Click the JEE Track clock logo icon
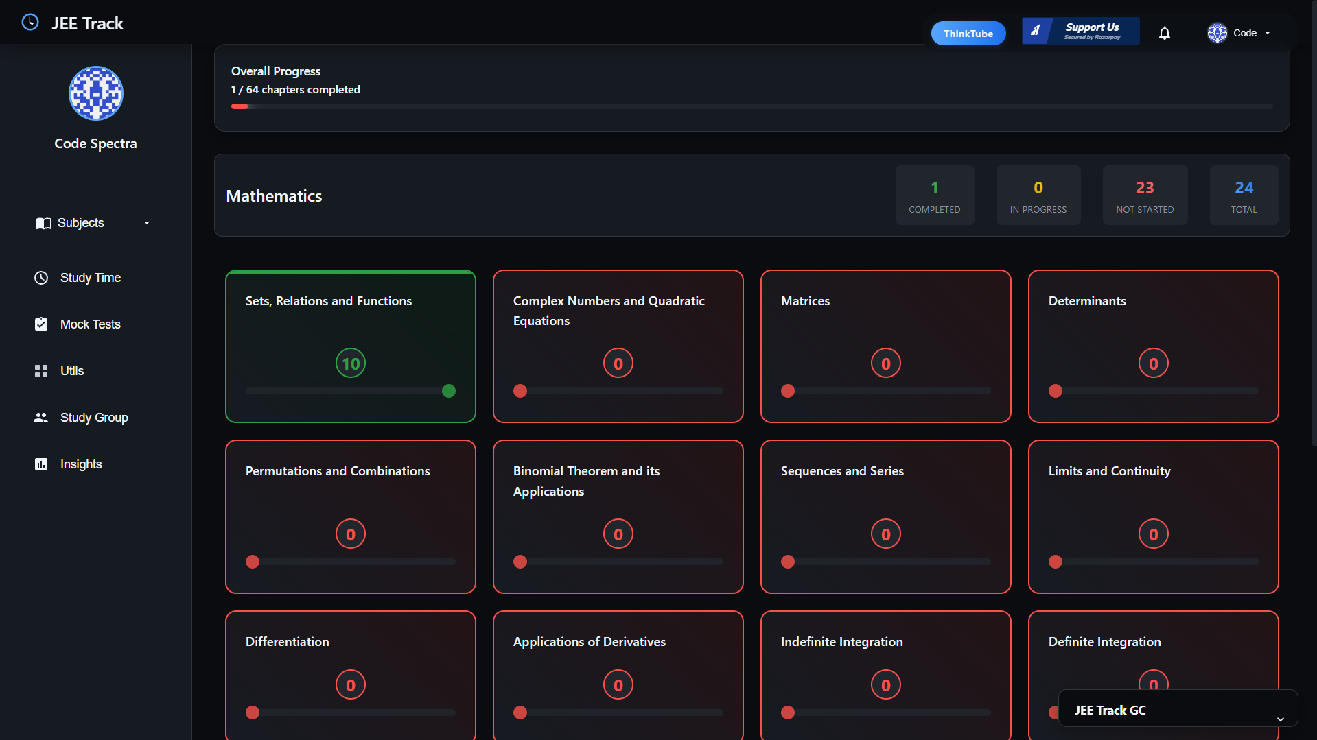 [x=30, y=23]
